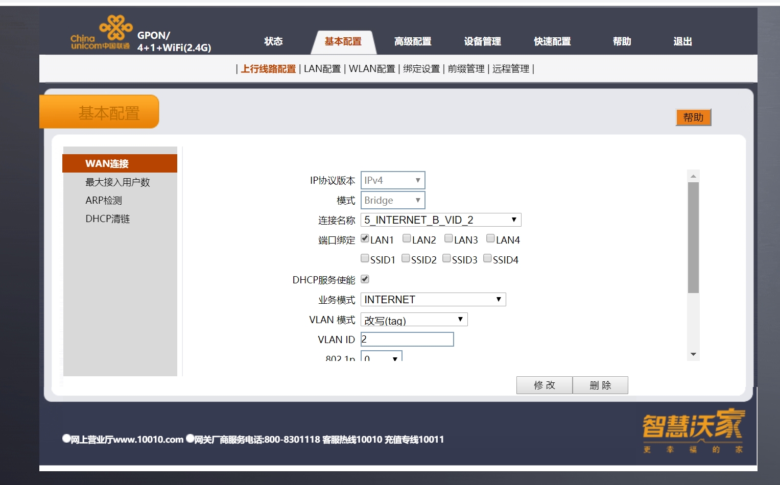Check LAN3 port binding
Screen dimensions: 780x485
pyautogui.click(x=448, y=238)
